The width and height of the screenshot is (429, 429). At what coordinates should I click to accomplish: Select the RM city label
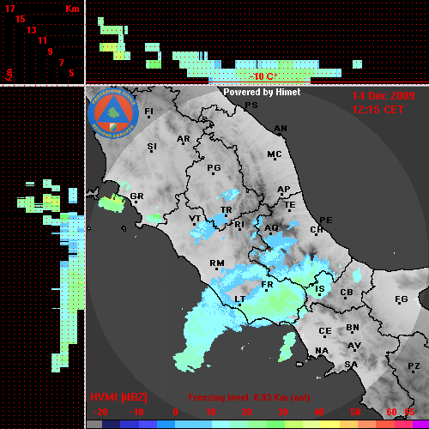click(217, 263)
